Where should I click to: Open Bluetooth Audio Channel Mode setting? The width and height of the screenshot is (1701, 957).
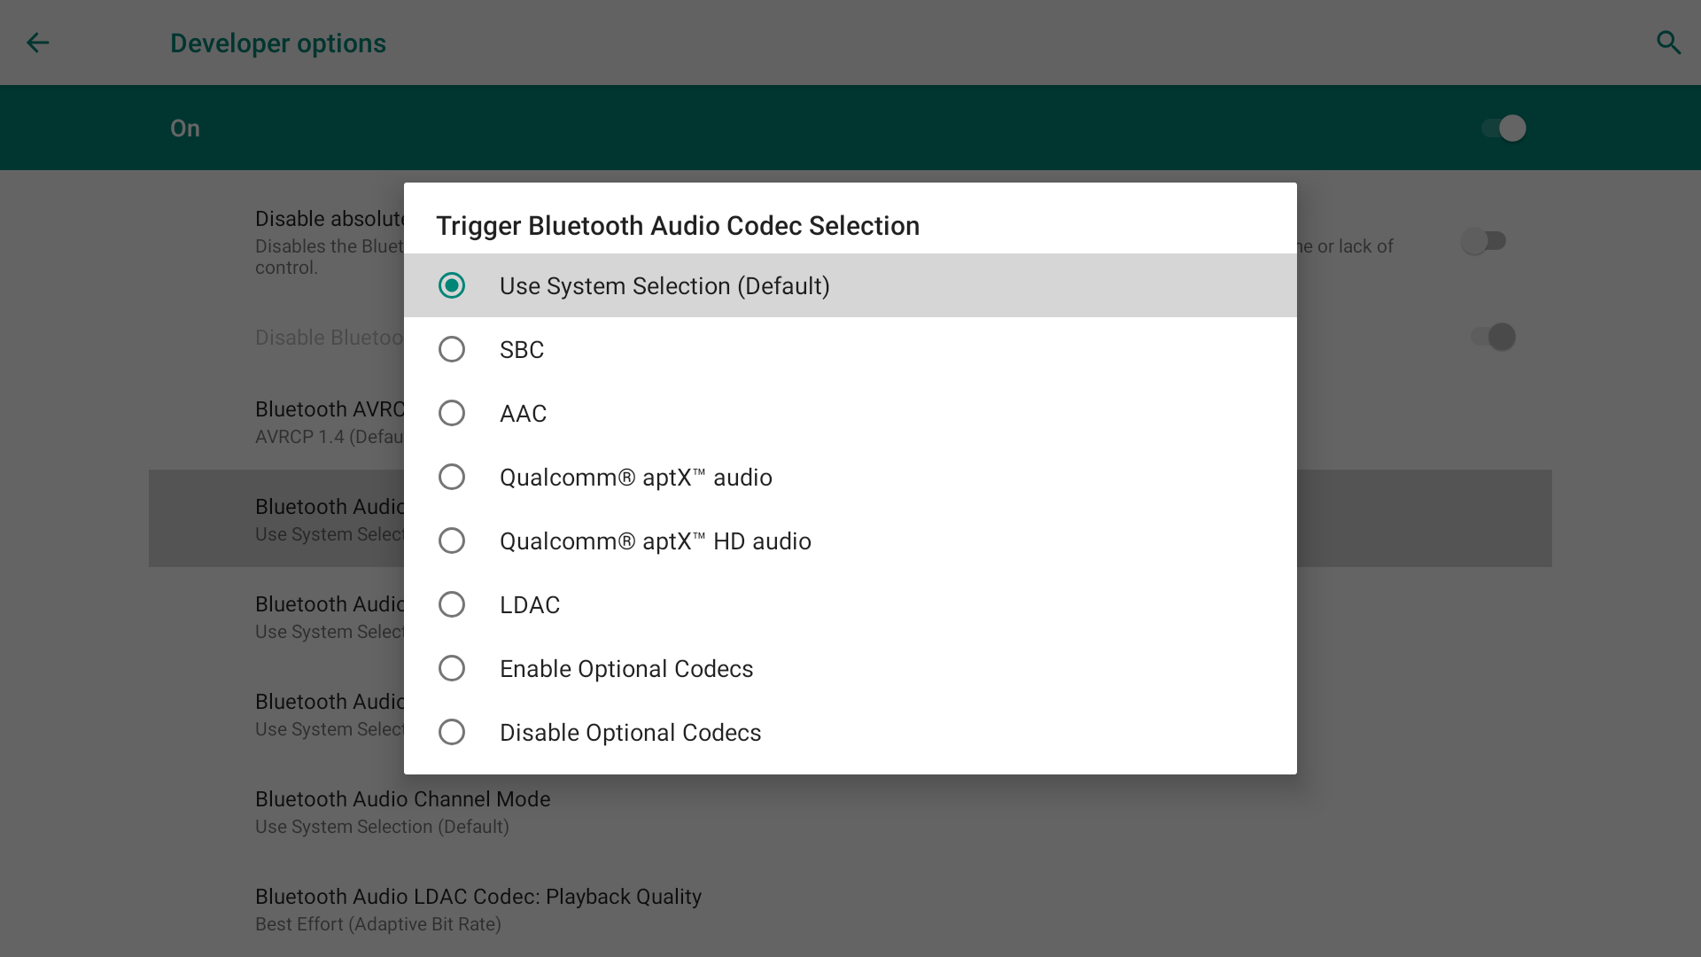click(850, 812)
